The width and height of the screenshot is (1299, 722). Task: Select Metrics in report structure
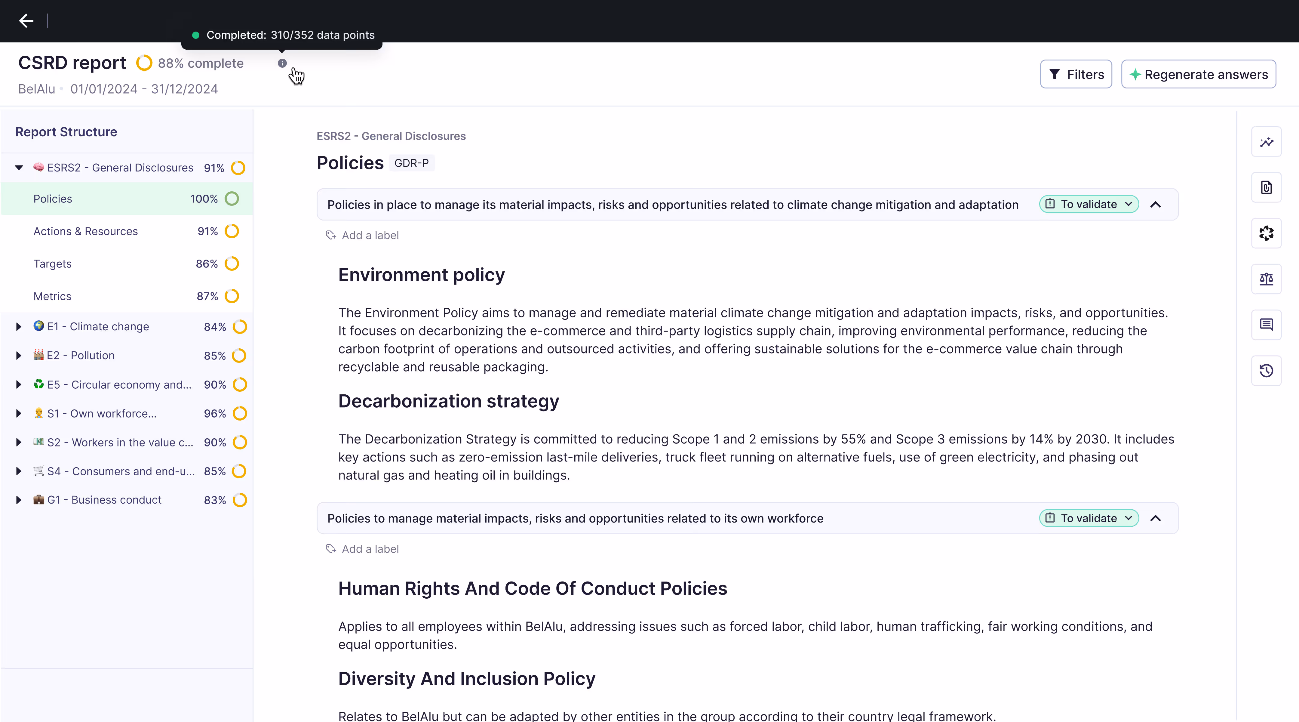tap(127, 296)
